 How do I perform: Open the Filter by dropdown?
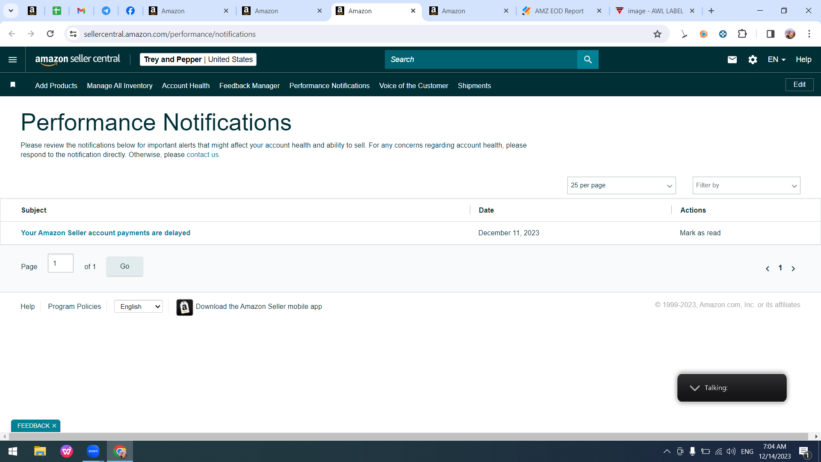(746, 186)
